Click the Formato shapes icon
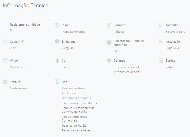 pos(109,25)
